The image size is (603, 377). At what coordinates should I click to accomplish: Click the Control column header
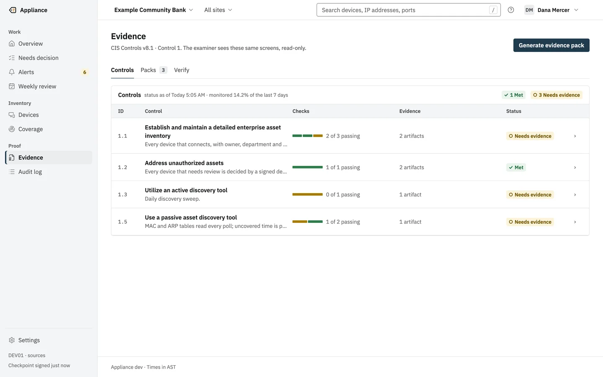[153, 111]
